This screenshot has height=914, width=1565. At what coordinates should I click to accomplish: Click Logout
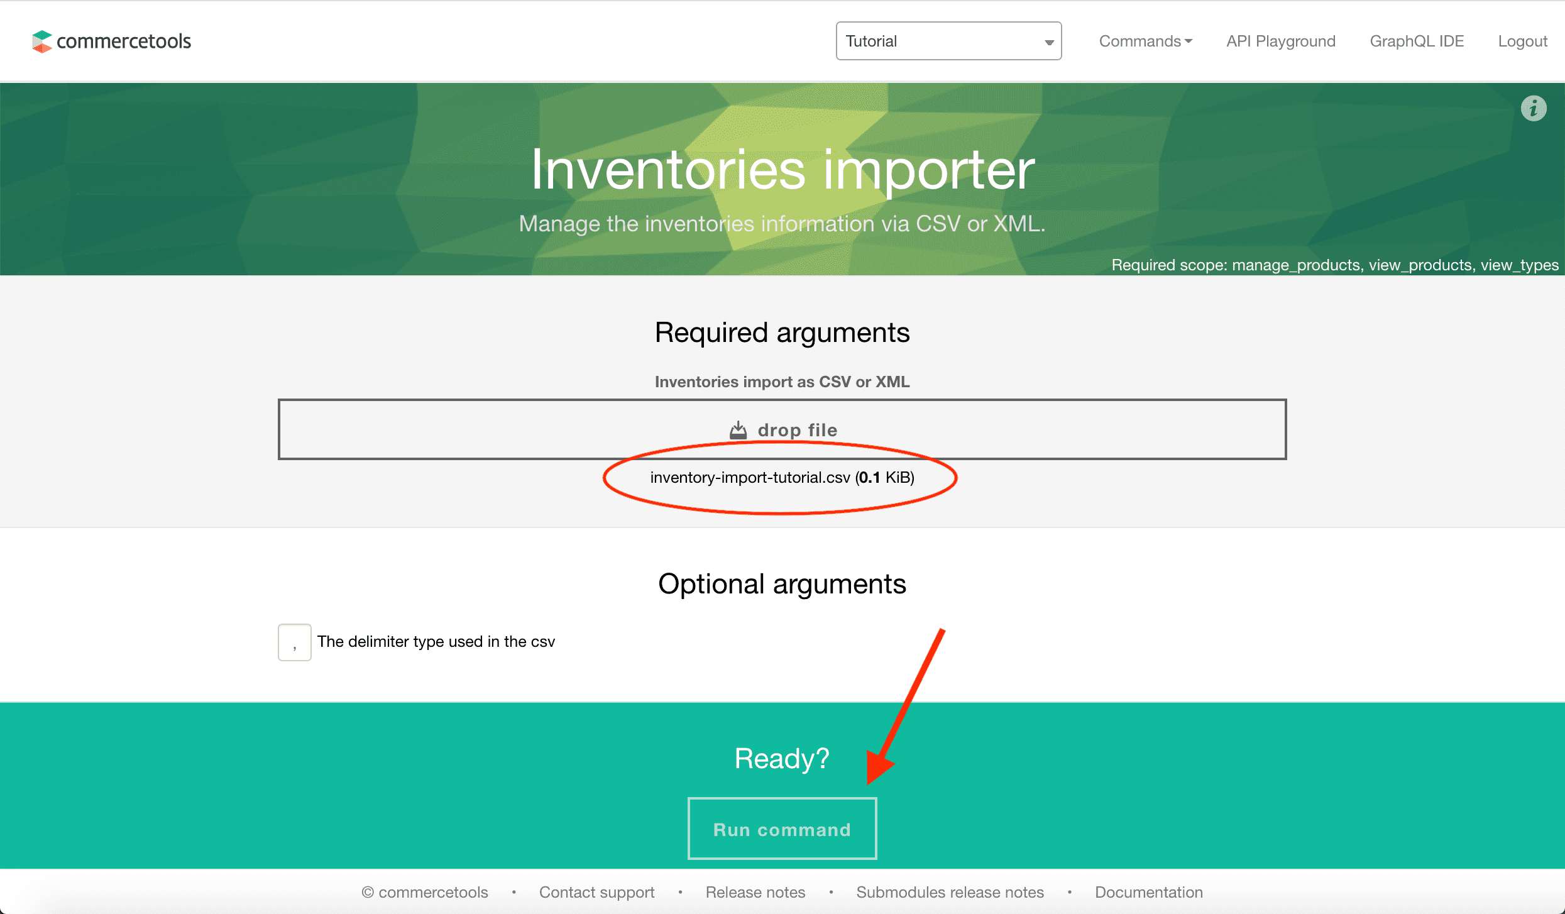click(x=1522, y=41)
